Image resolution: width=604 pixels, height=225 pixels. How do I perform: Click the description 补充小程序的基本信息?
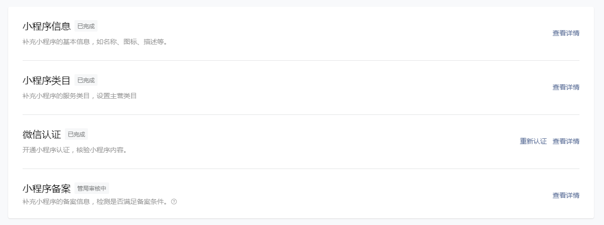point(95,42)
